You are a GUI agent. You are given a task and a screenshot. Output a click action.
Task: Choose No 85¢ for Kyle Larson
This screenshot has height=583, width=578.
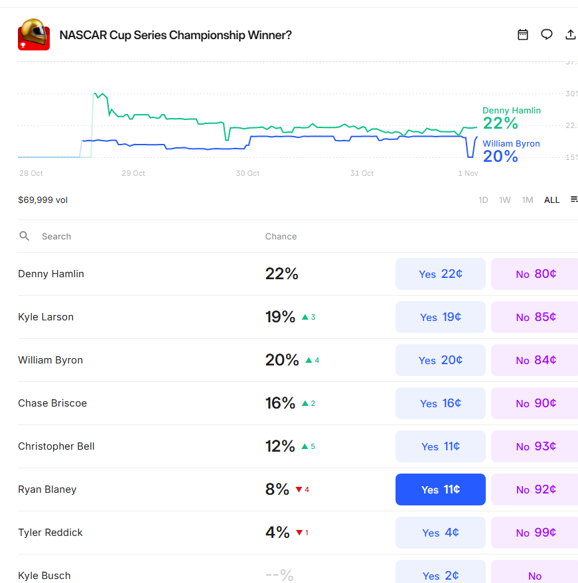tap(535, 317)
